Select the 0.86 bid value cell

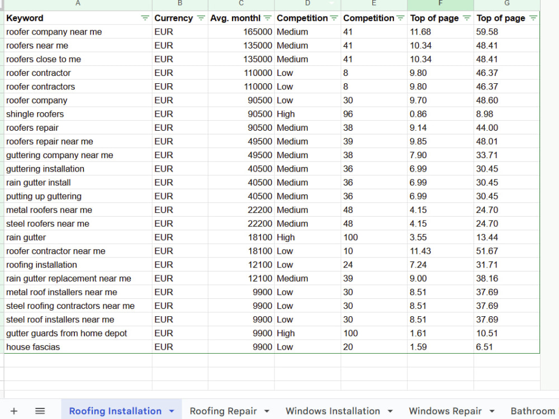click(x=440, y=114)
